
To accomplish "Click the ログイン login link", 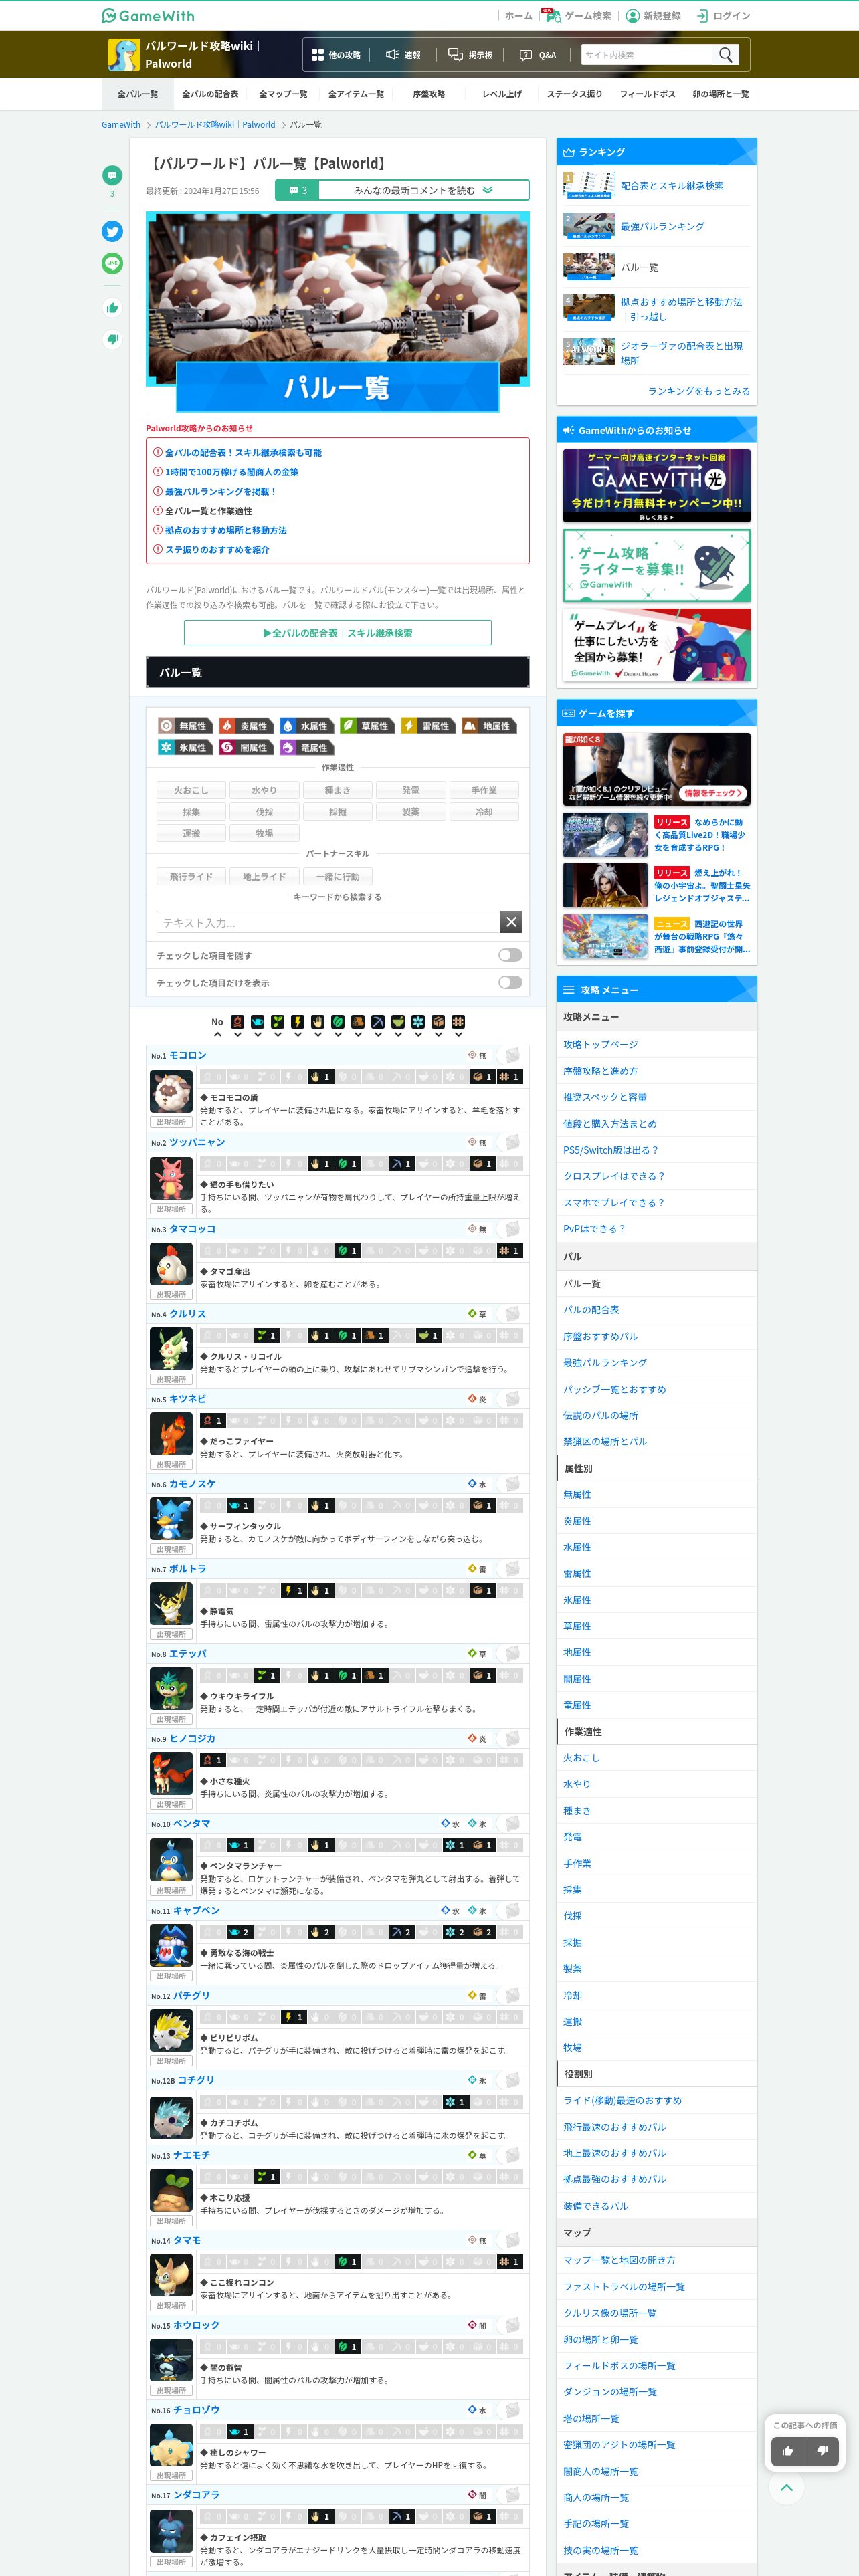I will tap(723, 16).
